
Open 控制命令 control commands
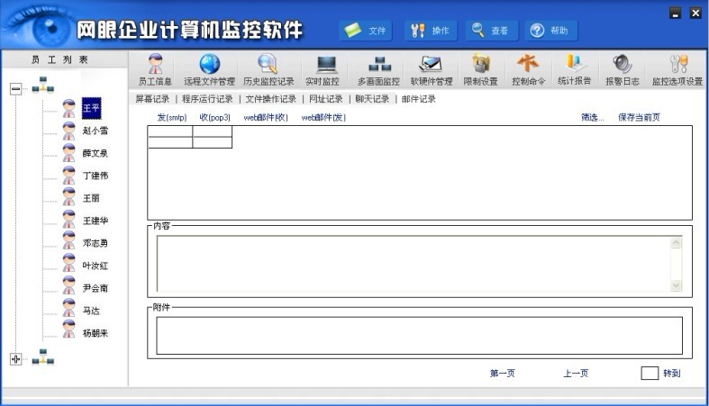point(528,70)
